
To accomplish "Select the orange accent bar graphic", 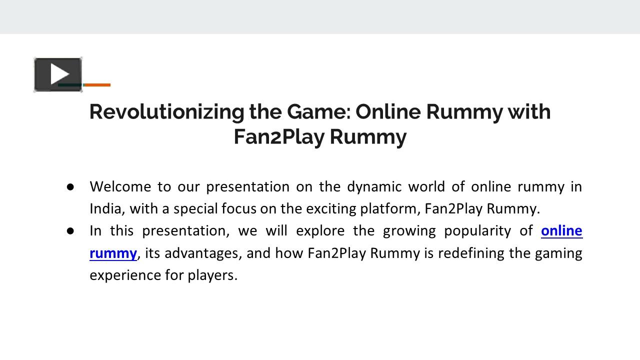I will coord(98,84).
